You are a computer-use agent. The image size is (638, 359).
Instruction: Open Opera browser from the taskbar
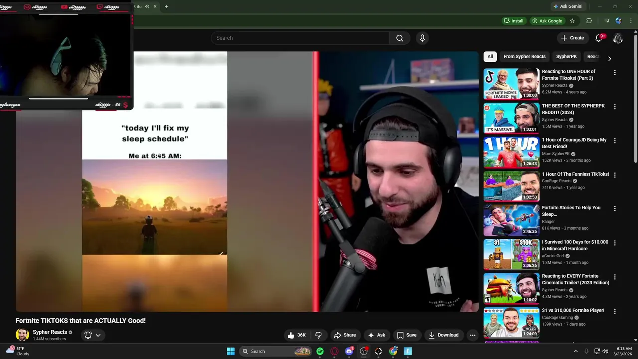pyautogui.click(x=334, y=351)
